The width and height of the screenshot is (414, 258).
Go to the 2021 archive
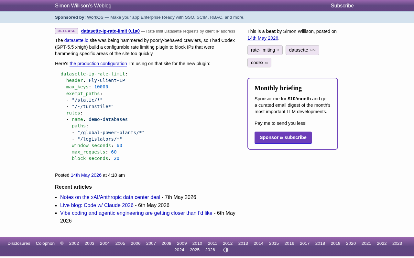(366, 243)
